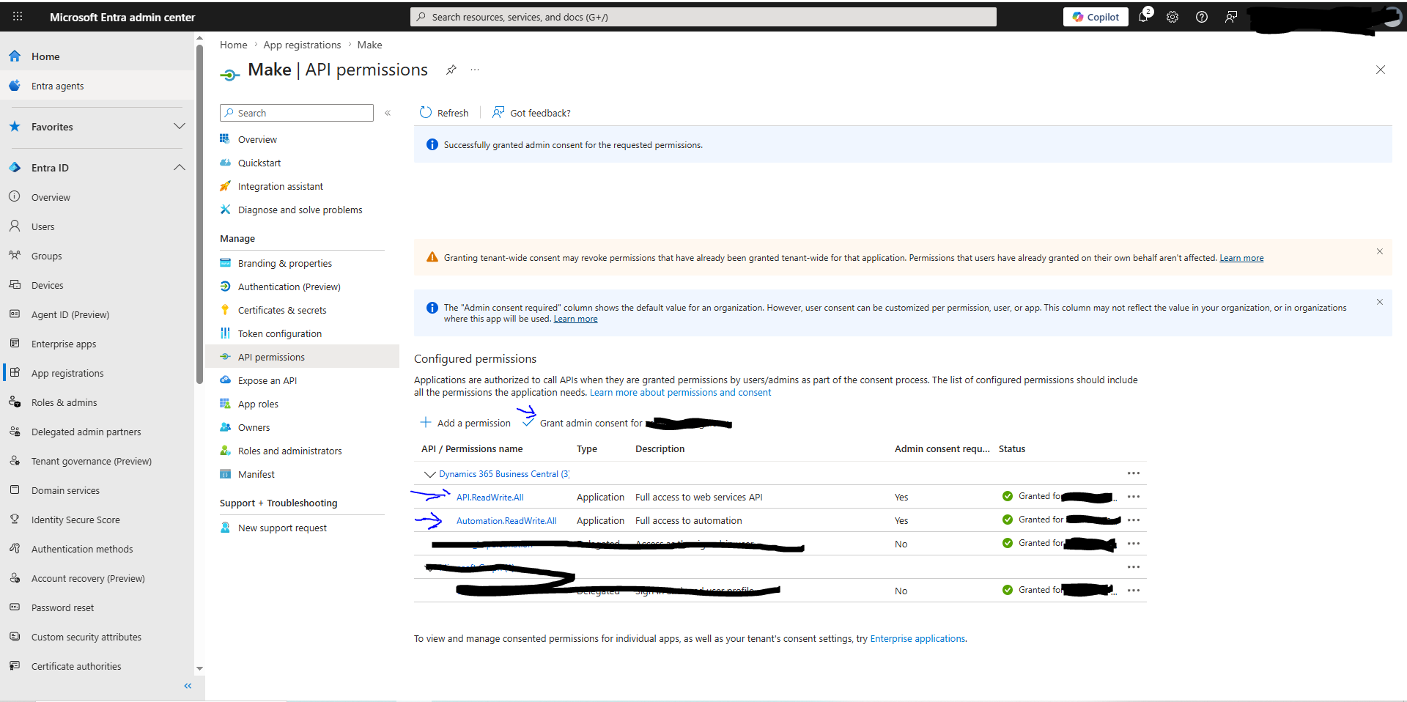1407x702 pixels.
Task: Click the Certificates & secrets key icon
Action: tap(225, 309)
